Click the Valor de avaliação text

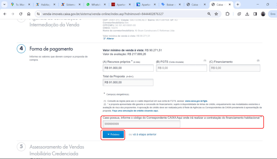coord(124,54)
